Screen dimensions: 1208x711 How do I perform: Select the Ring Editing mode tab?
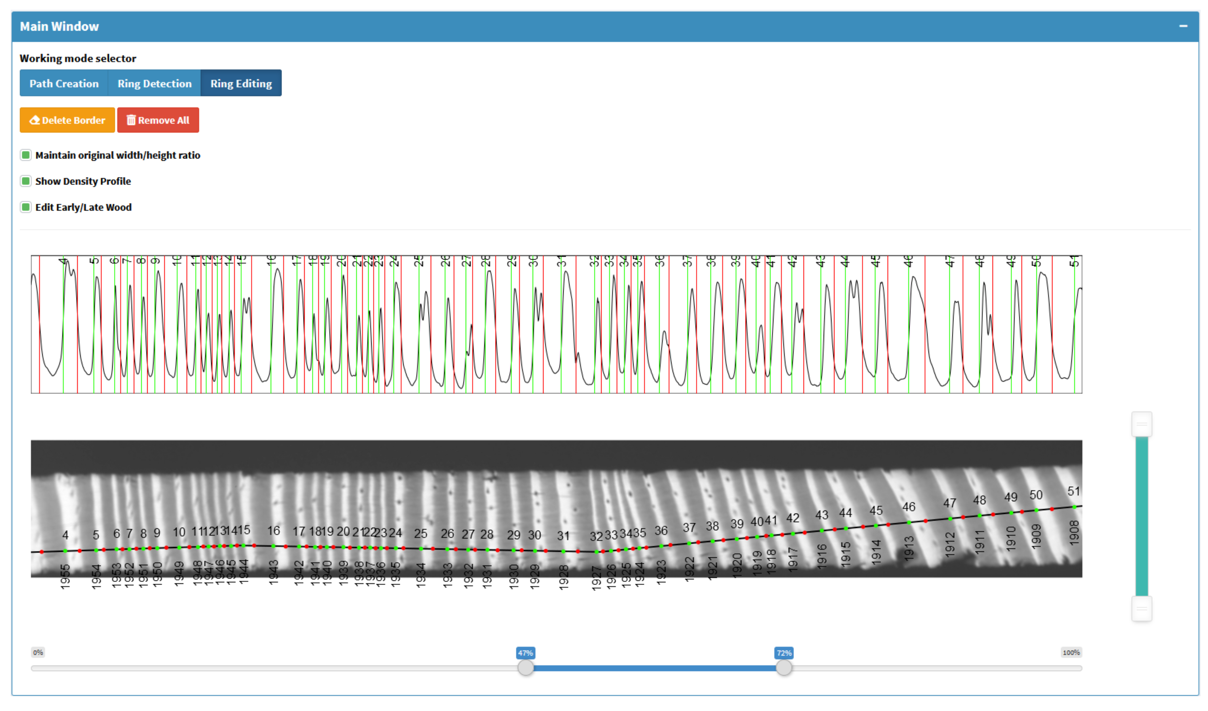(x=241, y=83)
